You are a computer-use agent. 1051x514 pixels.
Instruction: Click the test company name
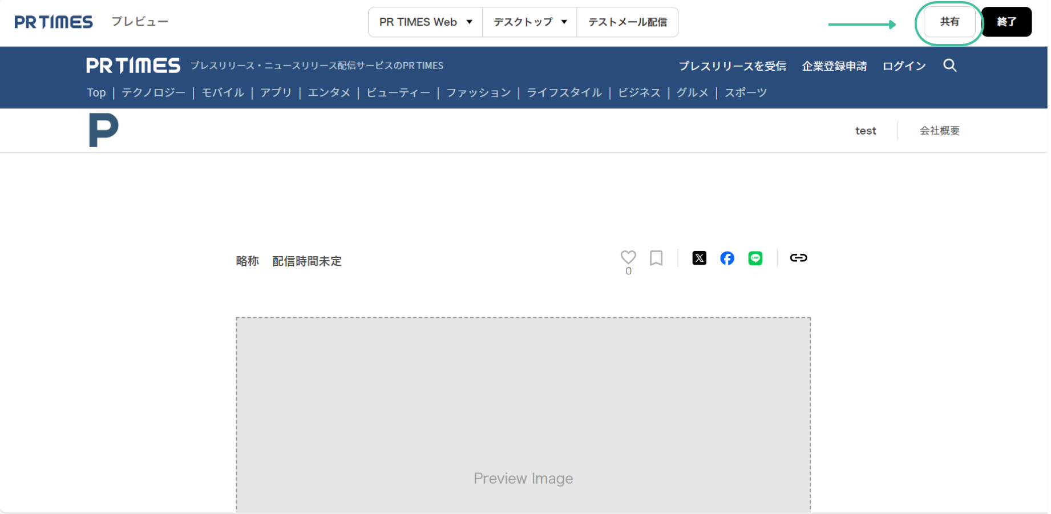point(866,131)
